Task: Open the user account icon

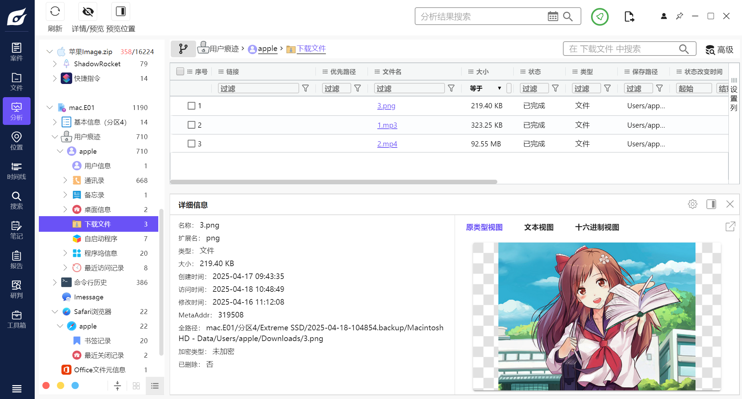Action: tap(664, 16)
